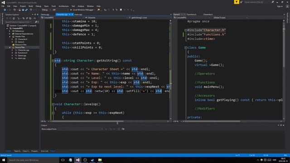
Task: Switch to the Error List tab
Action: pos(44,151)
